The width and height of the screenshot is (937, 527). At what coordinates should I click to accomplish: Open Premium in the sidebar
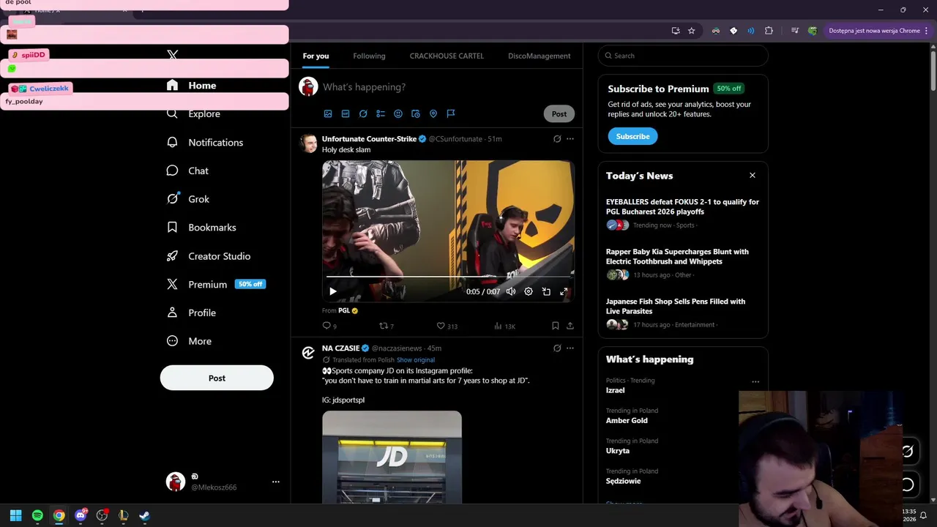(x=216, y=285)
